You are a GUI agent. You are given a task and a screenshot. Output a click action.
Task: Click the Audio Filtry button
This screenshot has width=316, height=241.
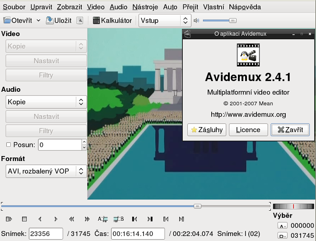tap(46, 131)
